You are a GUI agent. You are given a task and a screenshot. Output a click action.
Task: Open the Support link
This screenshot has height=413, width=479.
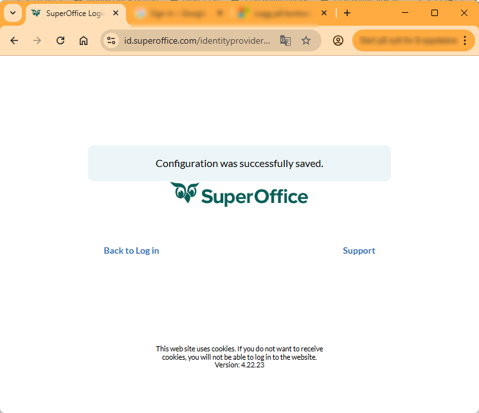coord(359,250)
